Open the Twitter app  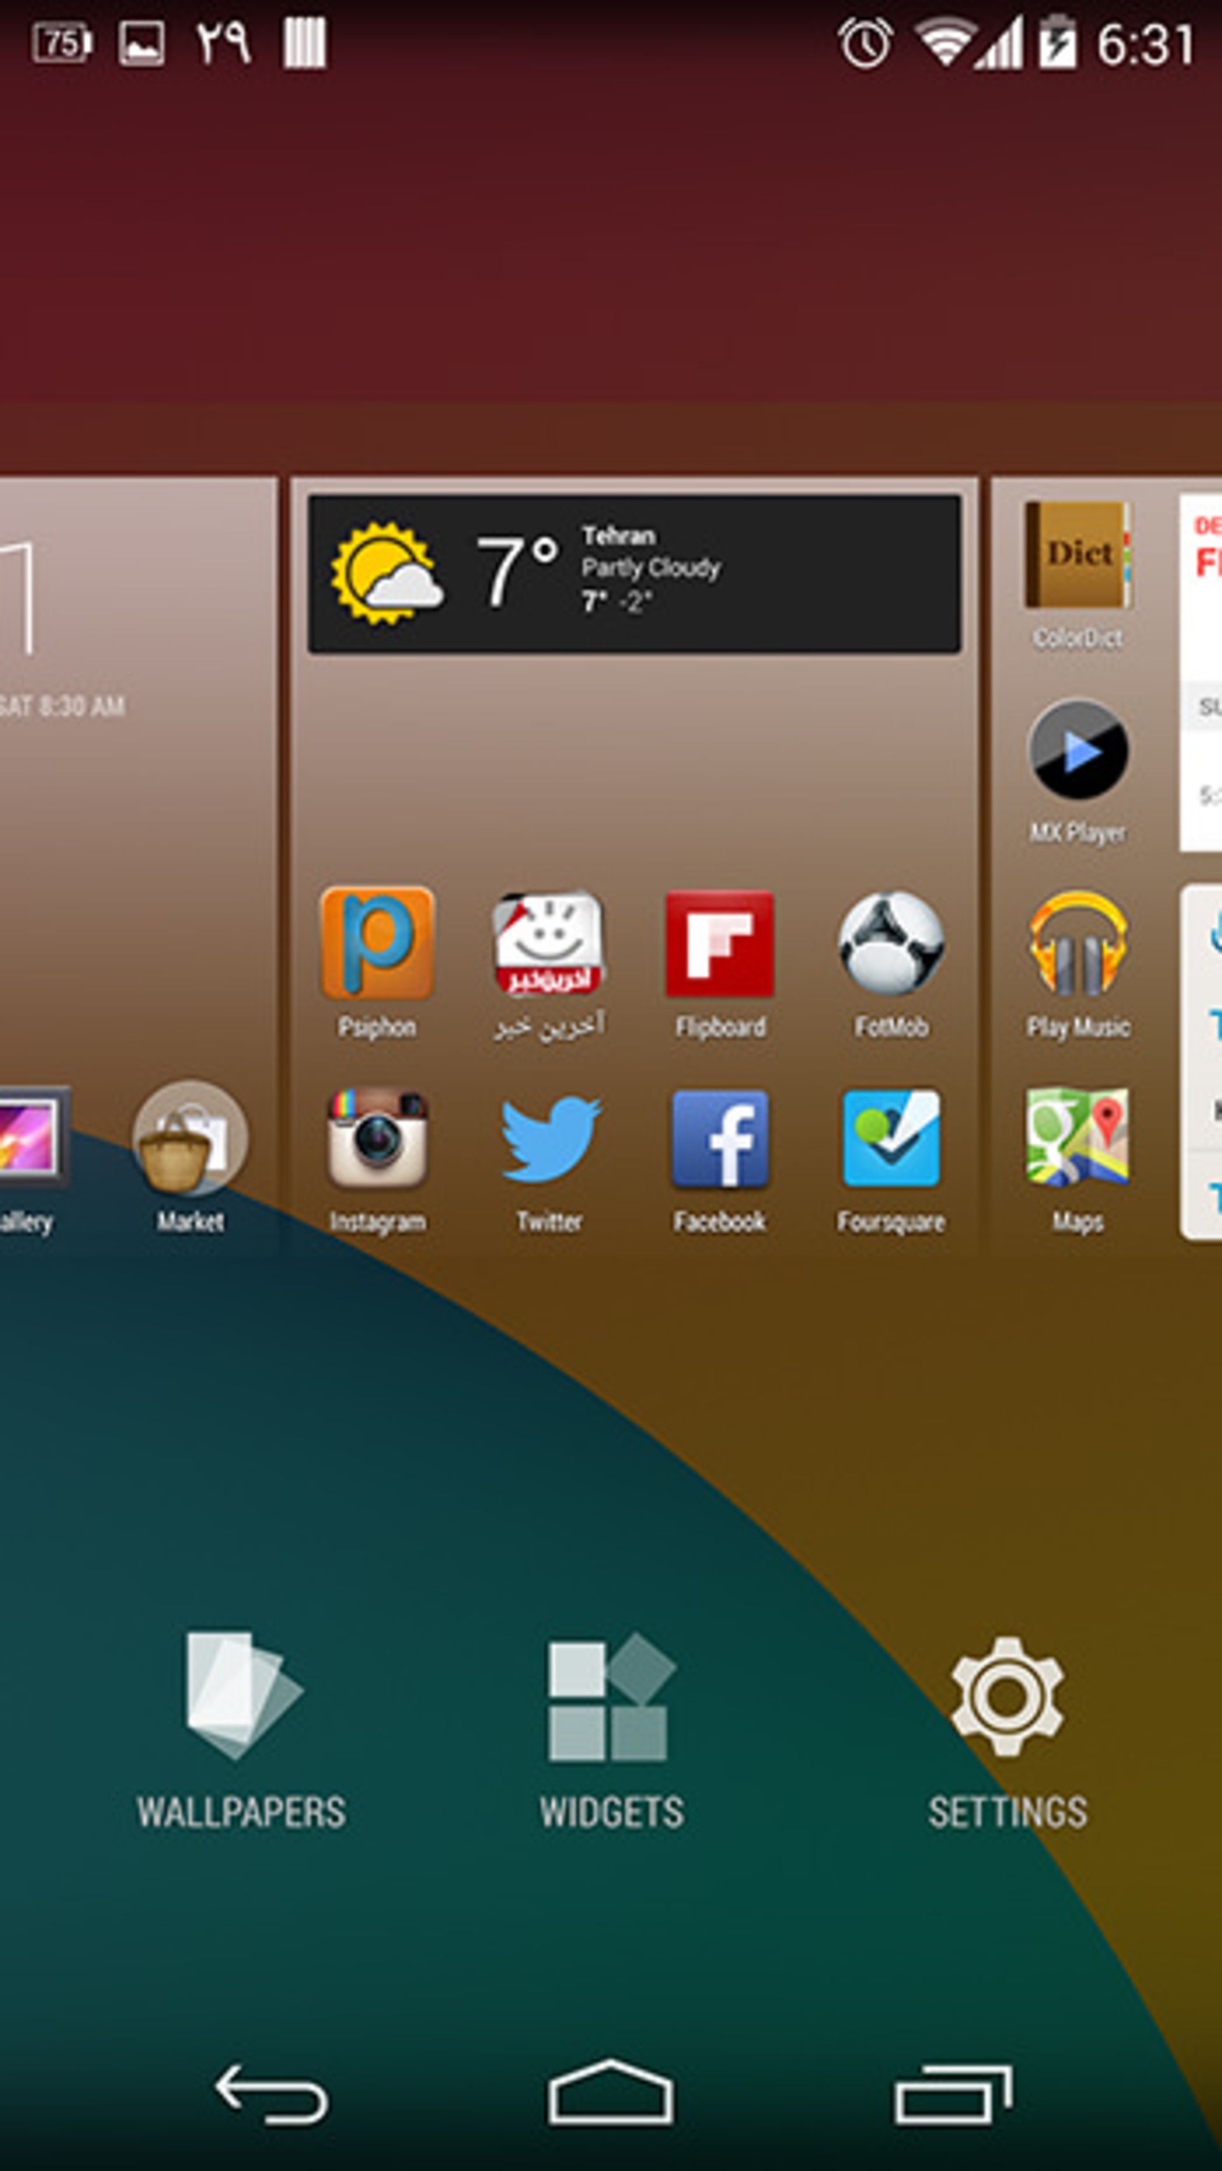549,1138
